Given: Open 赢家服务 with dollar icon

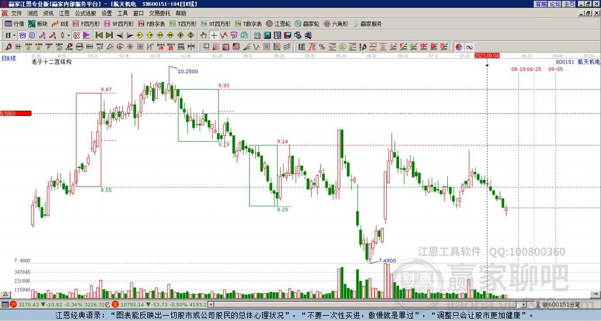Looking at the screenshot, I should 367,23.
